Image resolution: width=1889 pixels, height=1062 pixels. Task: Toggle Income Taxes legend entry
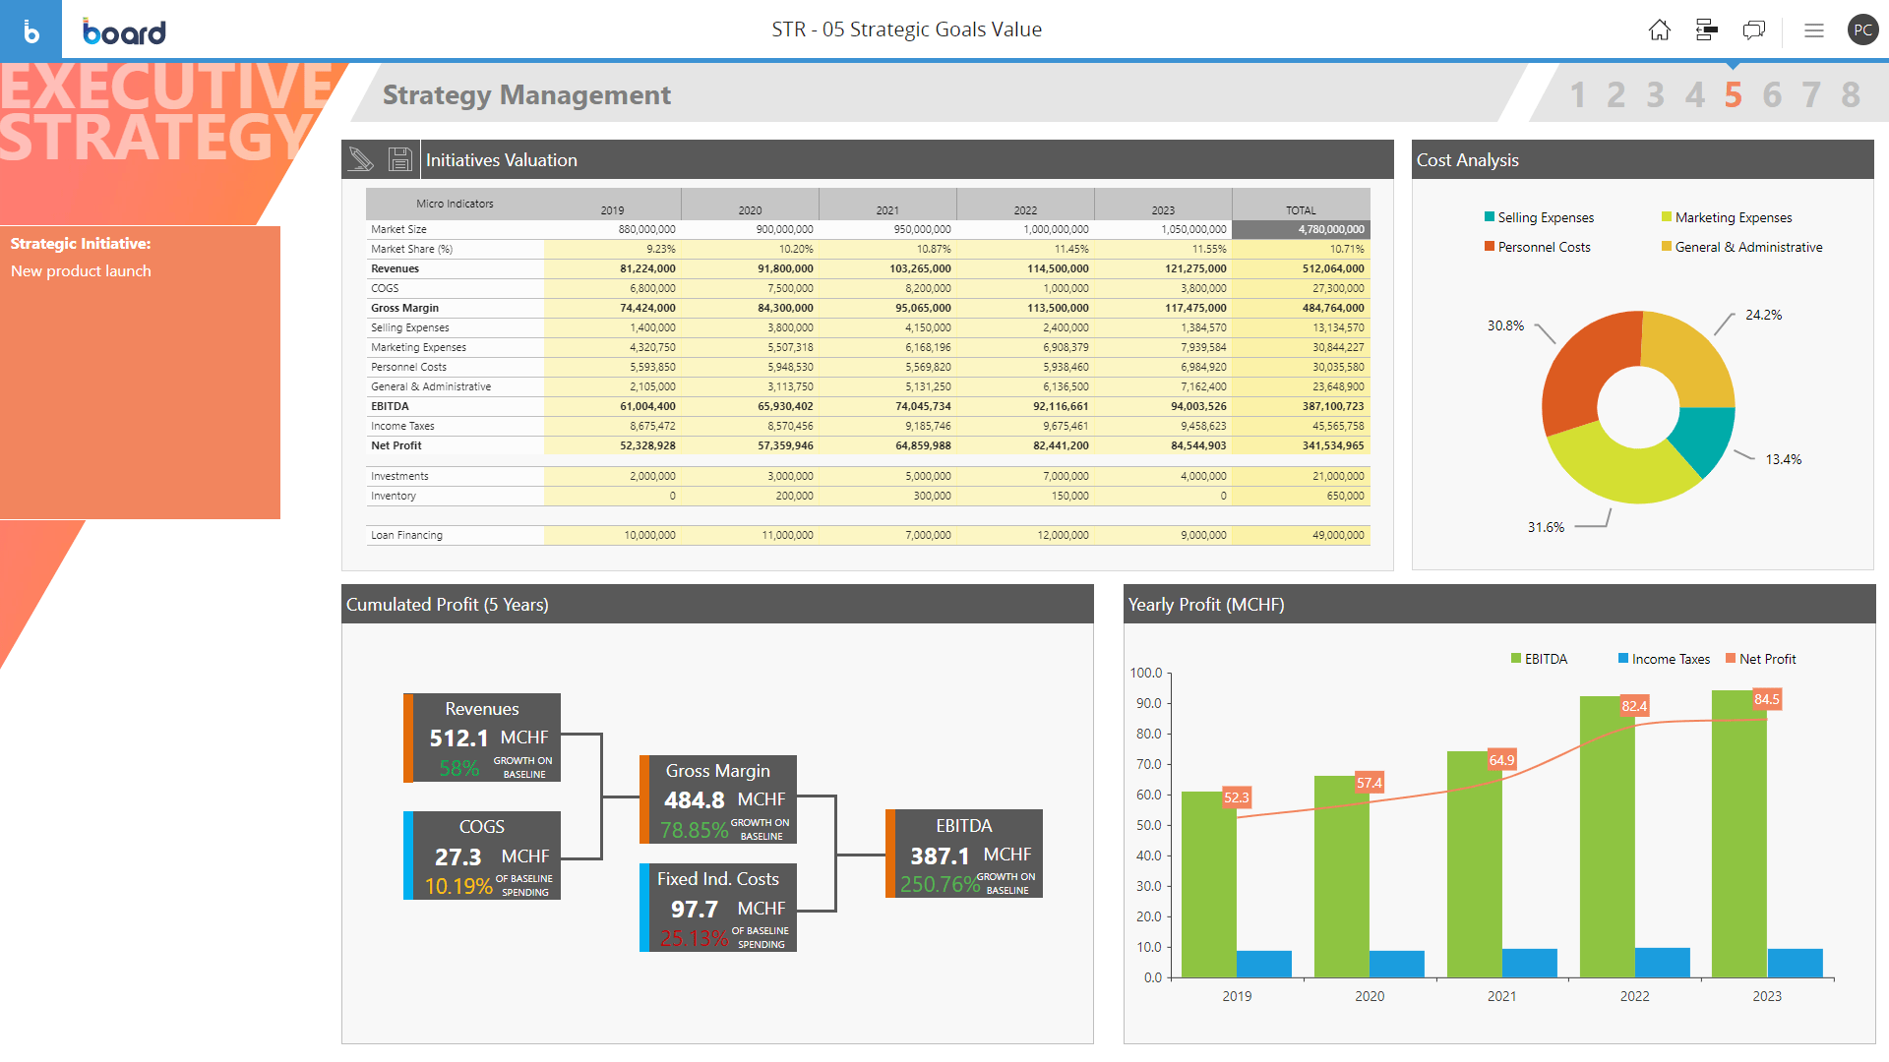[x=1664, y=659]
